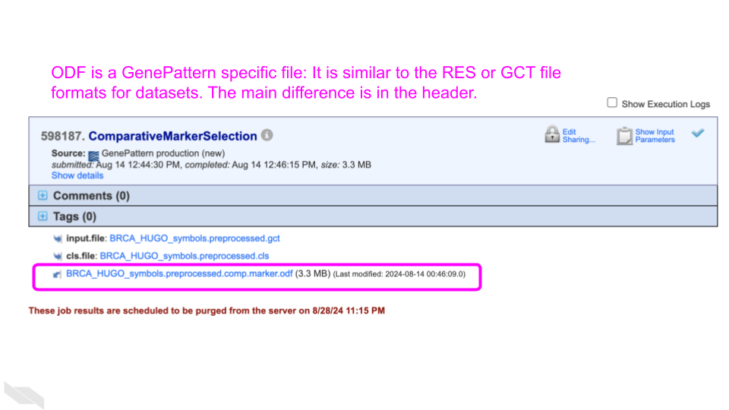Open BRCA_HUGO_symbols.preprocessed.comp.marker.odf result file
This screenshot has width=729, height=410.
179,274
